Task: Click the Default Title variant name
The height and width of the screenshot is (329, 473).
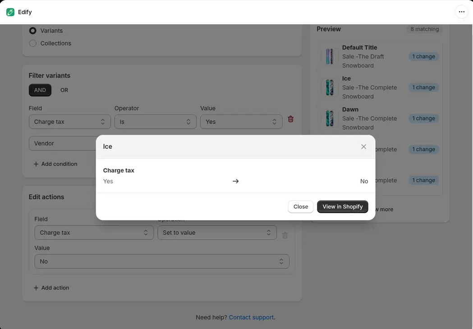Action: click(x=359, y=48)
